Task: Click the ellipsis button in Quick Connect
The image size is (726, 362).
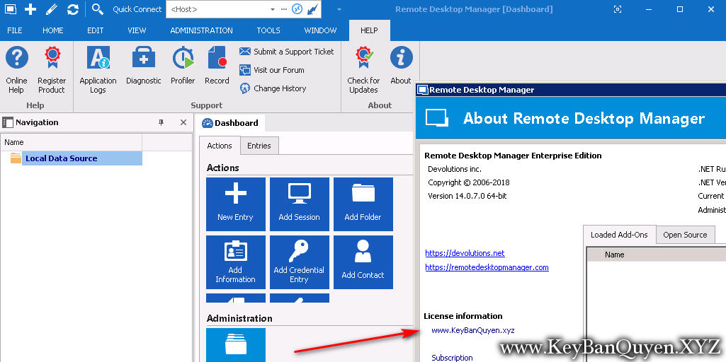Action: pos(284,9)
